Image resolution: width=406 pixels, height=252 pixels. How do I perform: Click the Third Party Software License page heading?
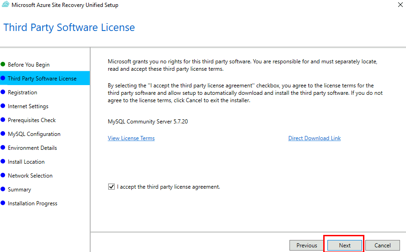69,27
